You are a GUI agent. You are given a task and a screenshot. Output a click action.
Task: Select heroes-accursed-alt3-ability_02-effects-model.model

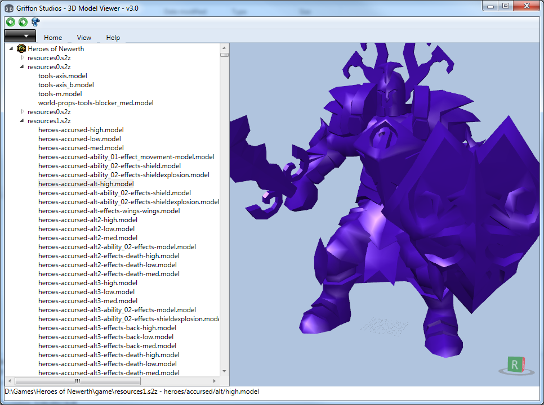click(x=117, y=310)
